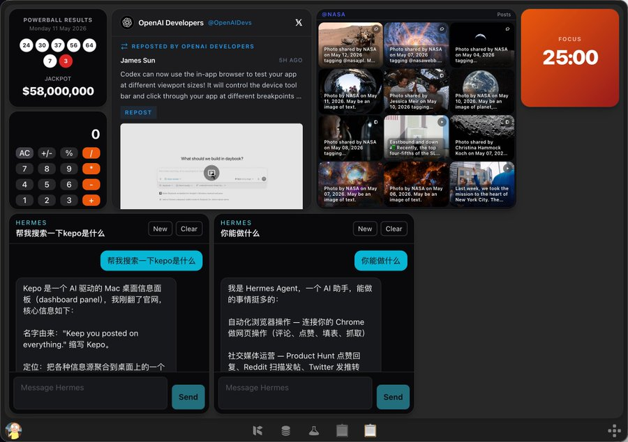628x442 pixels.
Task: Click calculator digit 4
Action: point(24,185)
